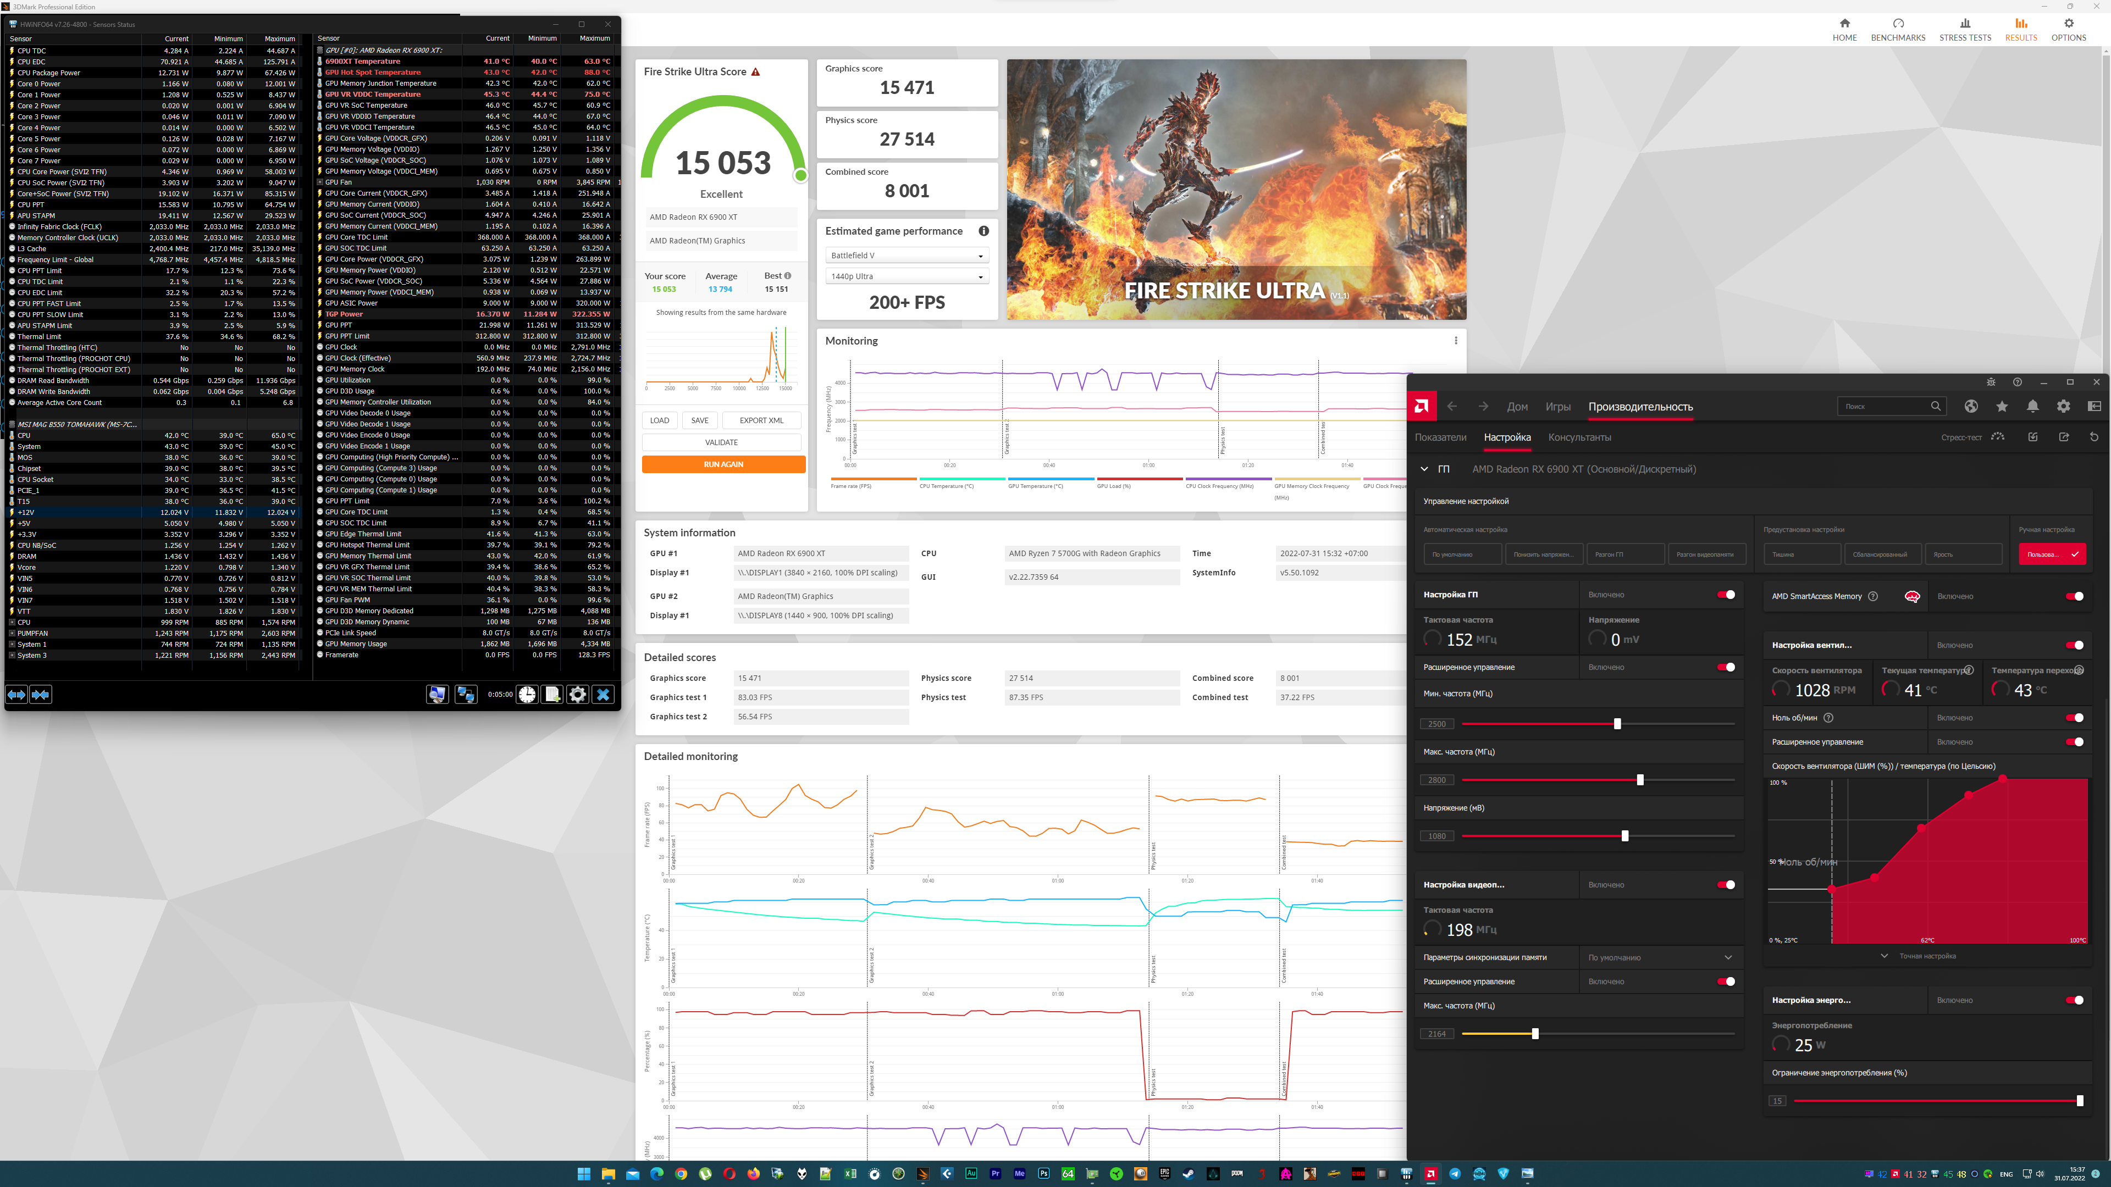Click reset profile icon in AMD tuning
Image resolution: width=2111 pixels, height=1187 pixels.
tap(2094, 437)
